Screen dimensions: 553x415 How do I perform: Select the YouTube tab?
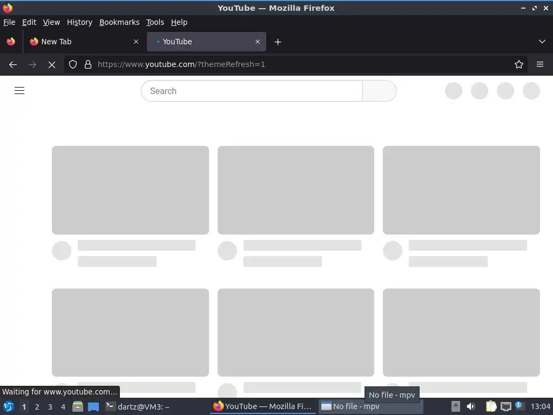point(206,42)
